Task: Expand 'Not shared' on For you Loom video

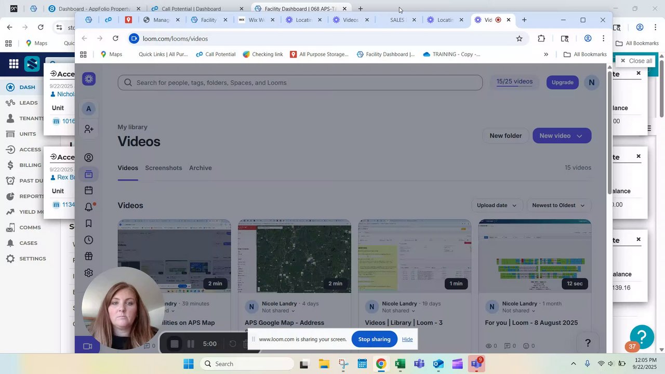Action: [518, 311]
